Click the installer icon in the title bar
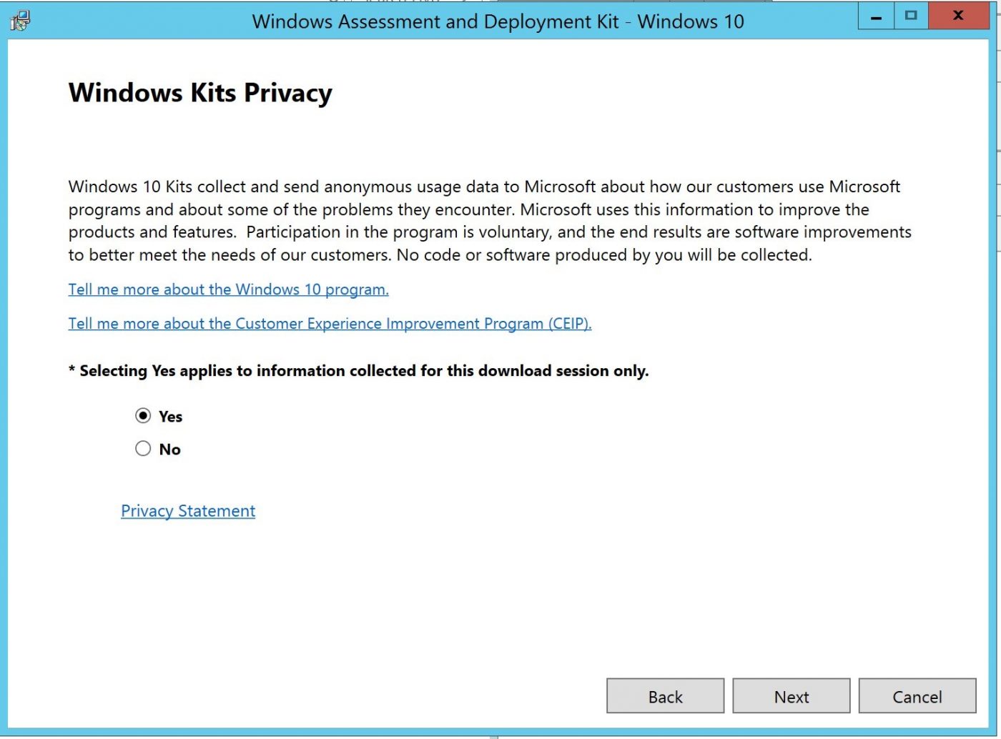Screen dimensions: 1001x739 (21, 21)
